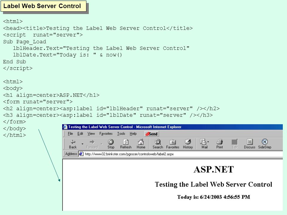Show browsing History icon
Image resolution: width=287 pixels, height=215 pixels.
188,144
